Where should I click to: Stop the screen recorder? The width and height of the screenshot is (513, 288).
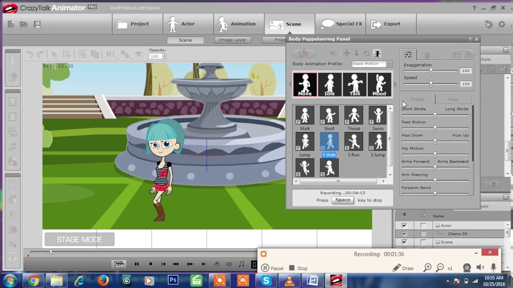pos(298,268)
